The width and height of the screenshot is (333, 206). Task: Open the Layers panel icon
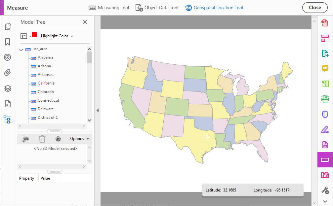coord(8,88)
